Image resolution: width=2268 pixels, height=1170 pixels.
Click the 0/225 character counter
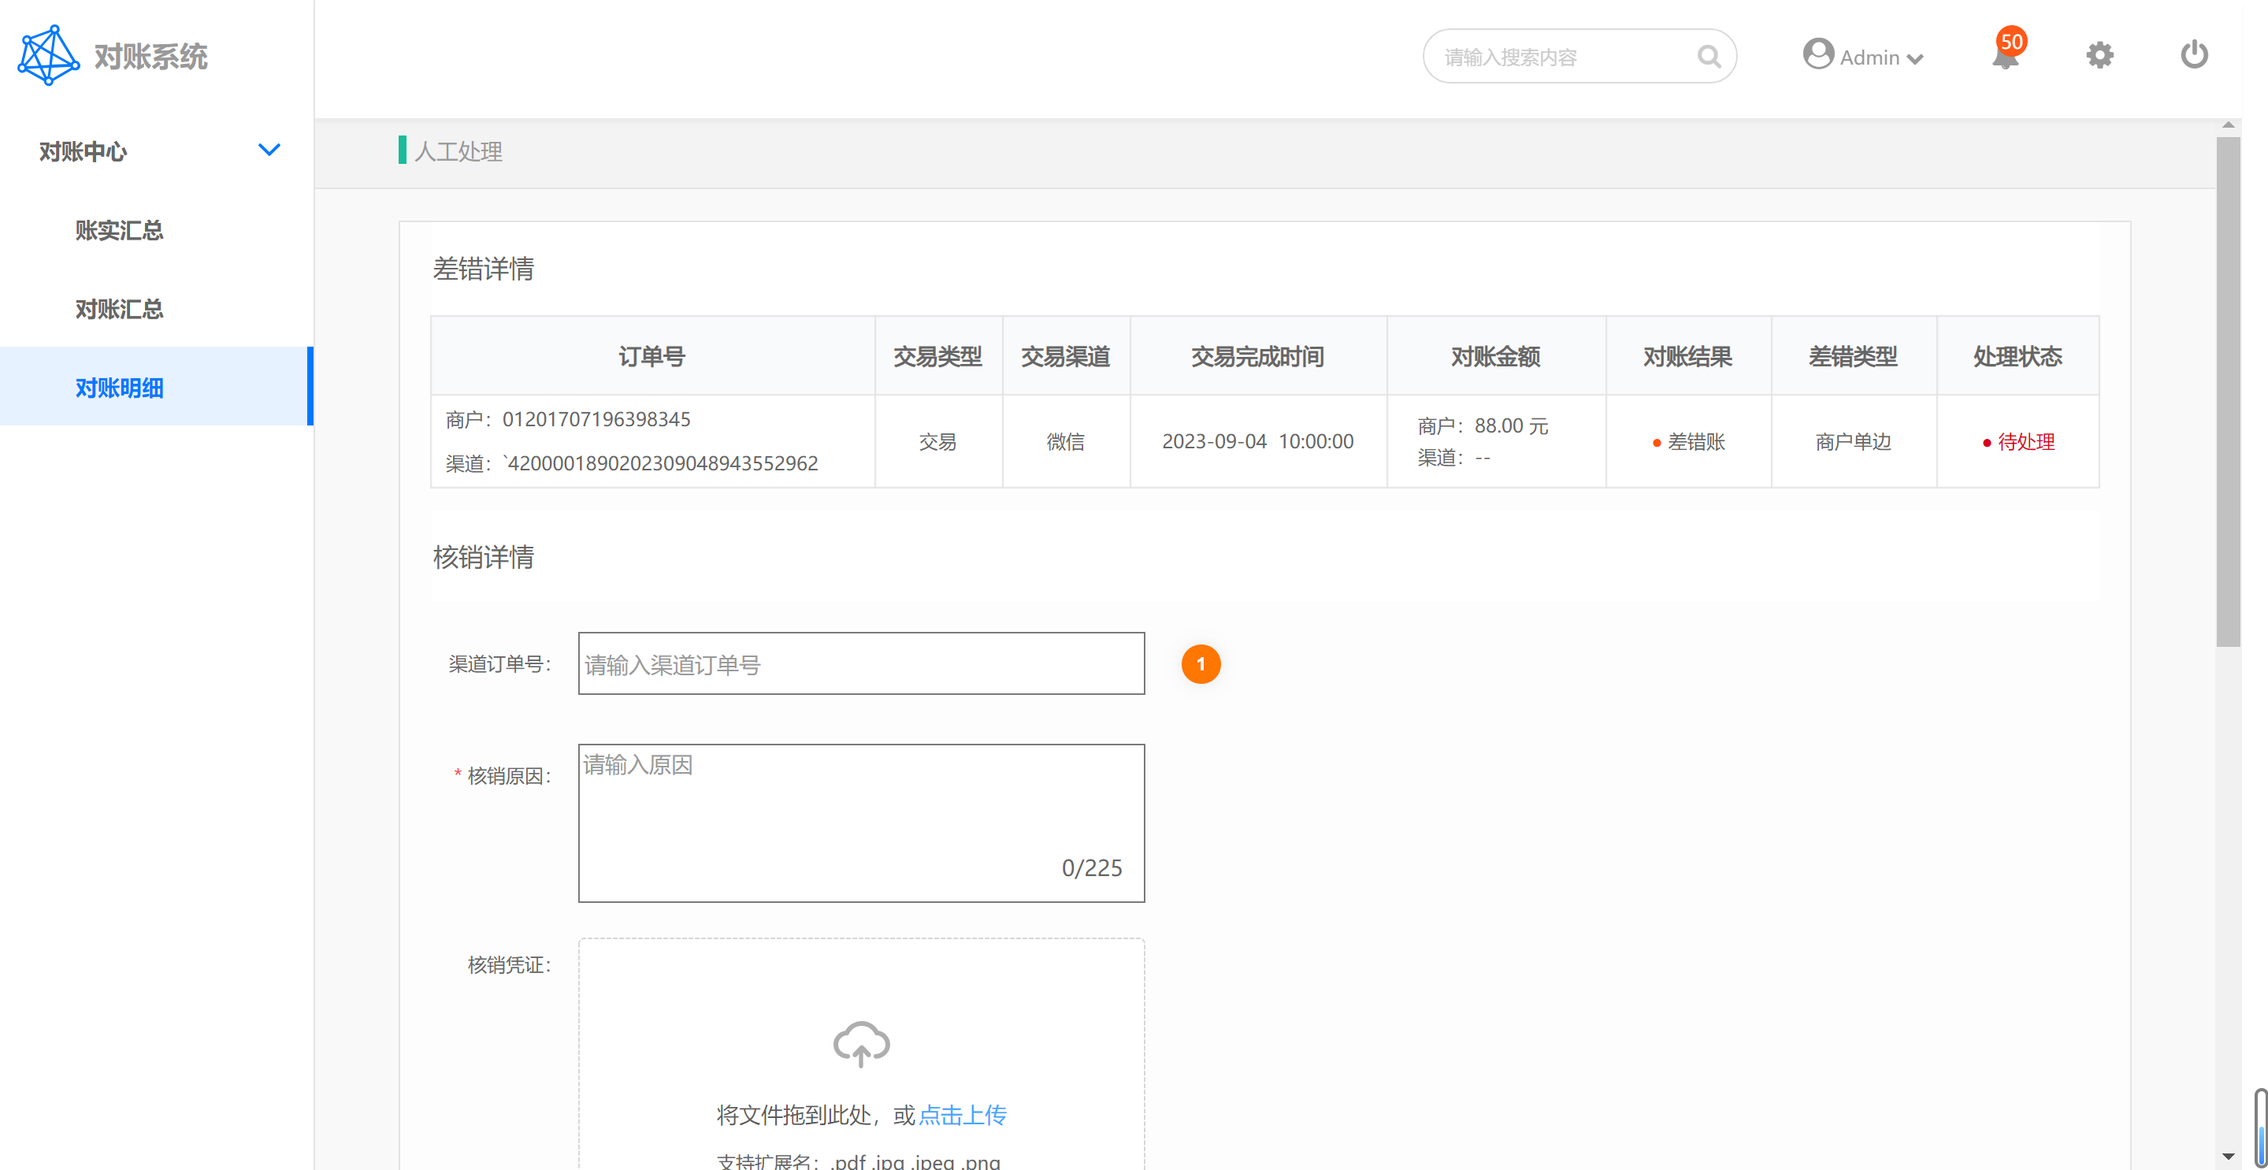point(1092,868)
